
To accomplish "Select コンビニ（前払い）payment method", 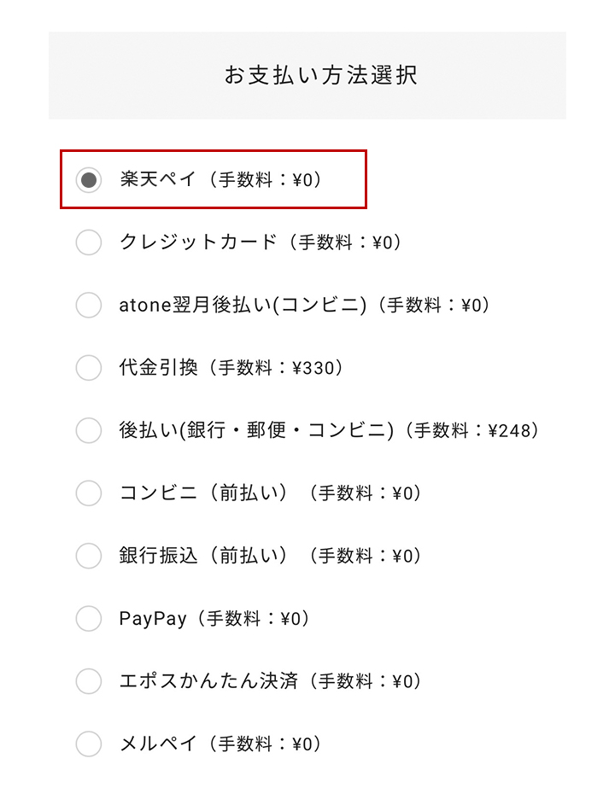I will pyautogui.click(x=88, y=493).
